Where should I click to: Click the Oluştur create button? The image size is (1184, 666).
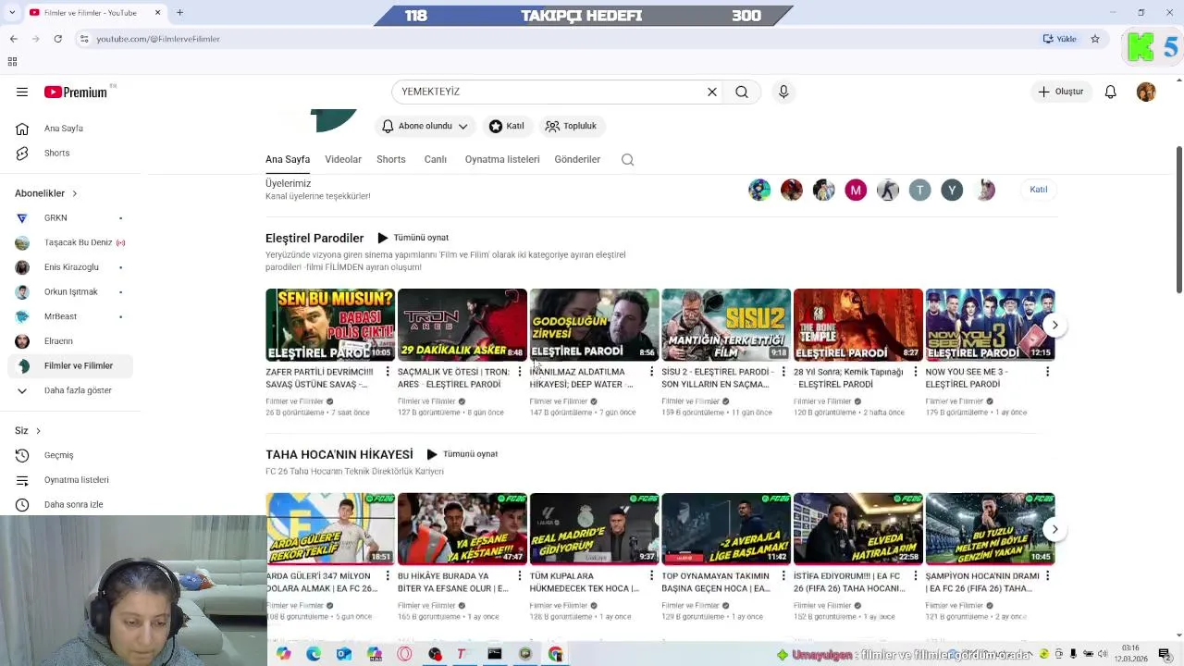(x=1060, y=92)
